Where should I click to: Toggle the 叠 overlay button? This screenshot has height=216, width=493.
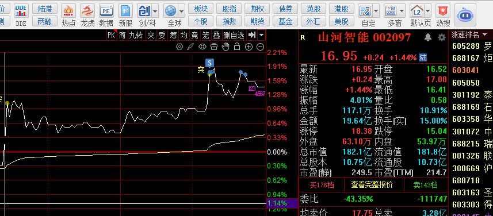[216, 35]
